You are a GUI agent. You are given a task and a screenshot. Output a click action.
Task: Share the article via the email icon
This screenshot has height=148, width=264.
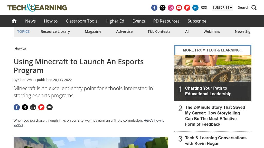coord(49,107)
